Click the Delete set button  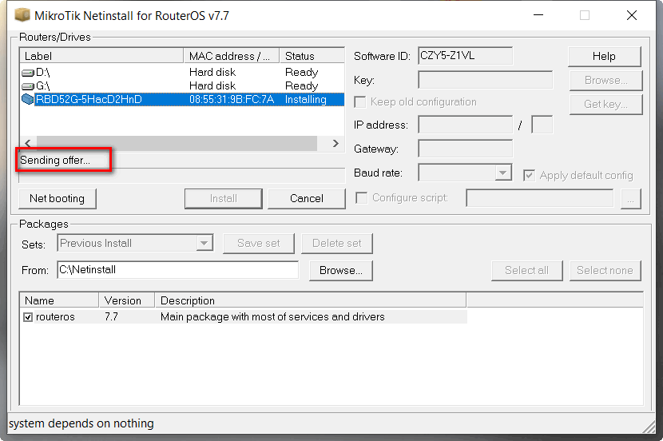click(337, 244)
